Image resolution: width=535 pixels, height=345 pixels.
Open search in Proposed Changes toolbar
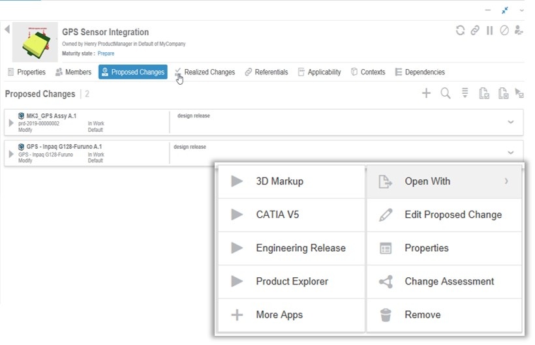[446, 93]
